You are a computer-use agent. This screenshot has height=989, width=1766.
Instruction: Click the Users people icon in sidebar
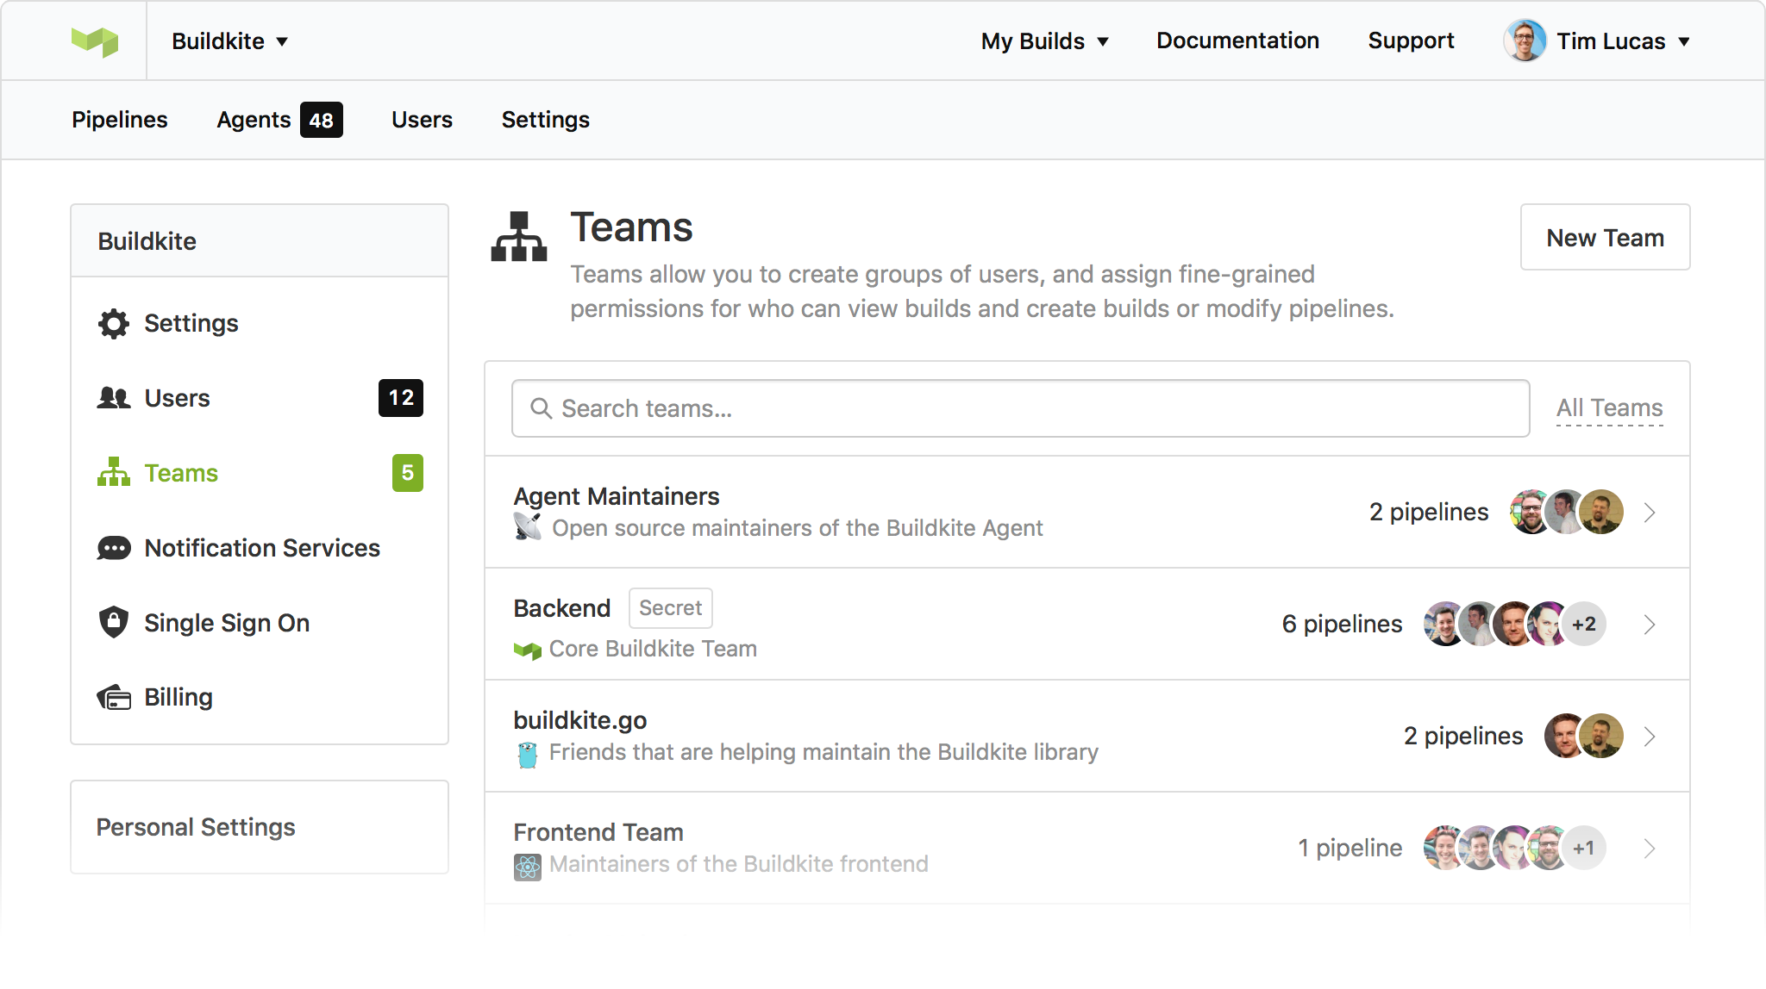point(114,398)
